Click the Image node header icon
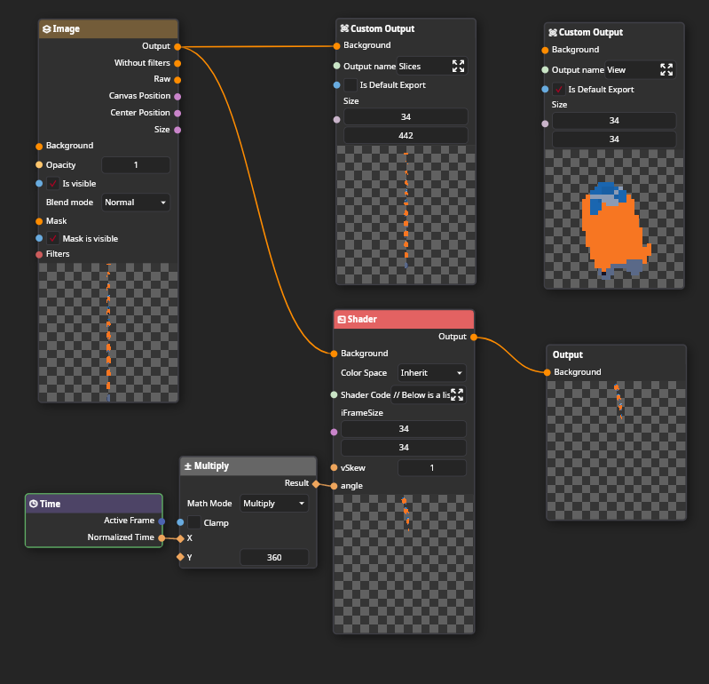 point(46,29)
